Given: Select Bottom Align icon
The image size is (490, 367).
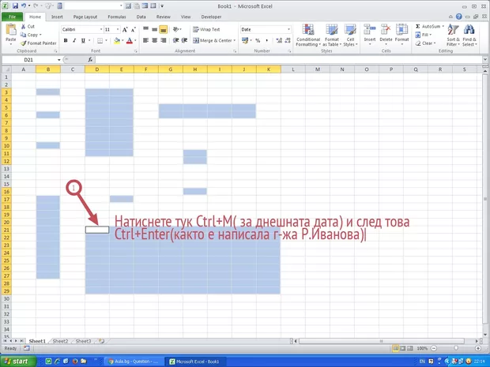Looking at the screenshot, I should [163, 29].
